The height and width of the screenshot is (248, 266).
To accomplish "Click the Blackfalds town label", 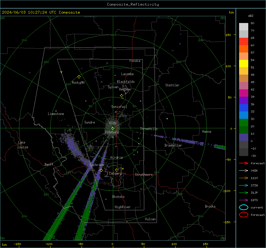I will point(126,82).
